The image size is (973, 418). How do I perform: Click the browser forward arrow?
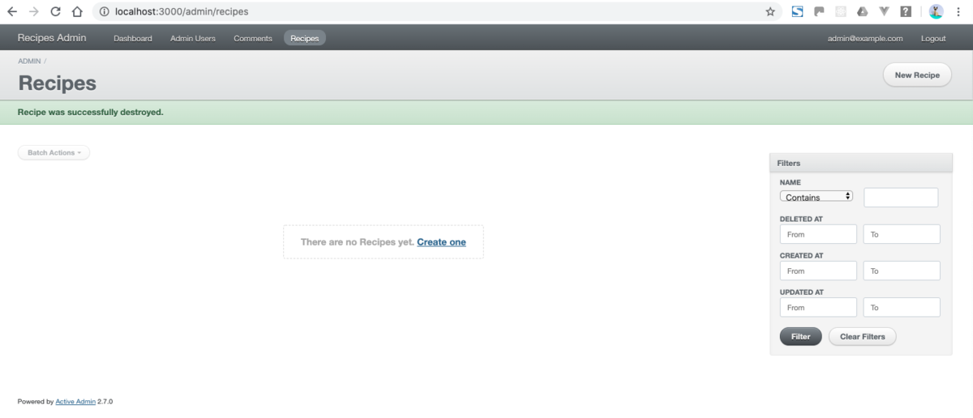pos(33,12)
